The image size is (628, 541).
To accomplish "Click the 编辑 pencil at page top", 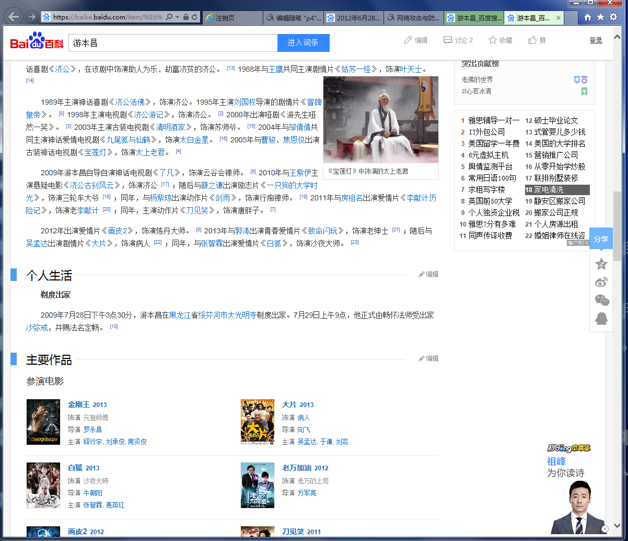I will point(416,40).
